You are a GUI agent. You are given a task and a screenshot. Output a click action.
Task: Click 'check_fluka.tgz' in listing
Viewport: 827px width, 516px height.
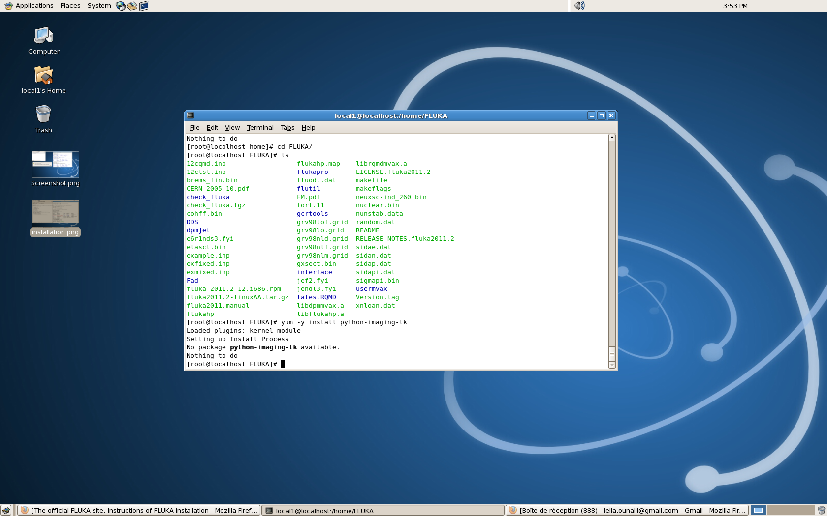coord(216,205)
